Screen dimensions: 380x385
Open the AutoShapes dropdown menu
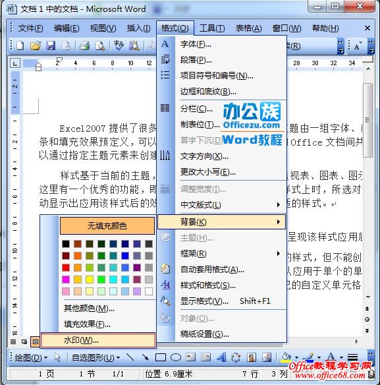coord(96,357)
